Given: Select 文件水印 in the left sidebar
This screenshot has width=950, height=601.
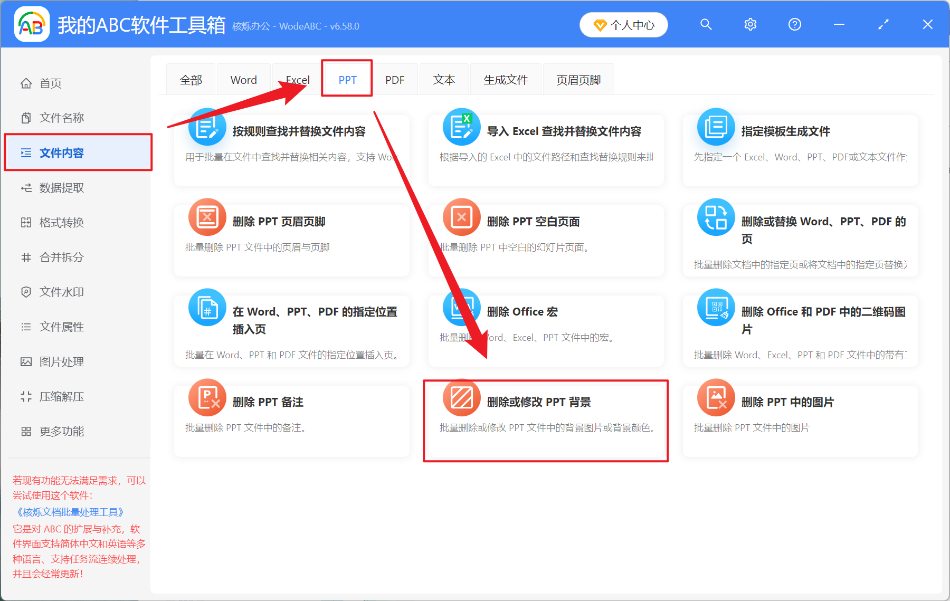Looking at the screenshot, I should [x=60, y=292].
